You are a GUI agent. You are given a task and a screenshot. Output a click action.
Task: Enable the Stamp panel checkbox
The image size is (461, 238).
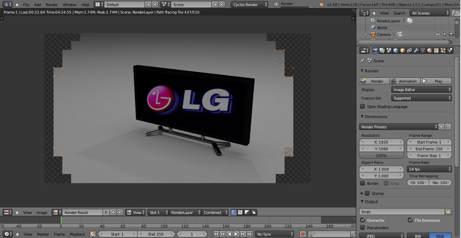(x=367, y=194)
